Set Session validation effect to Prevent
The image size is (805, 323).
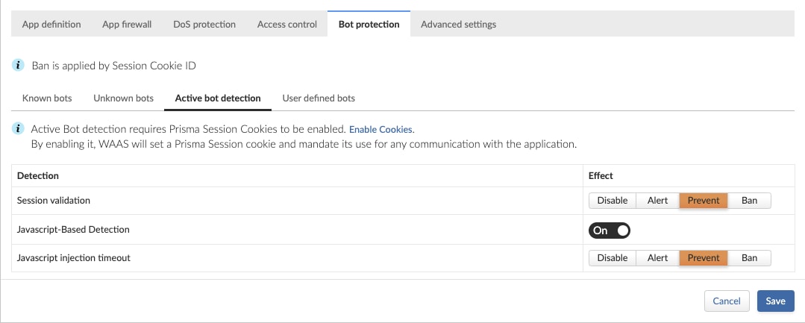704,201
